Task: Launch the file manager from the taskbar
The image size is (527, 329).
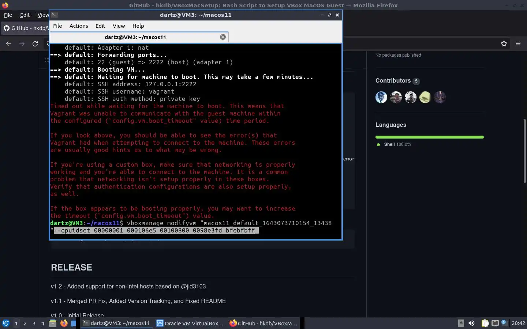Action: tap(53, 323)
